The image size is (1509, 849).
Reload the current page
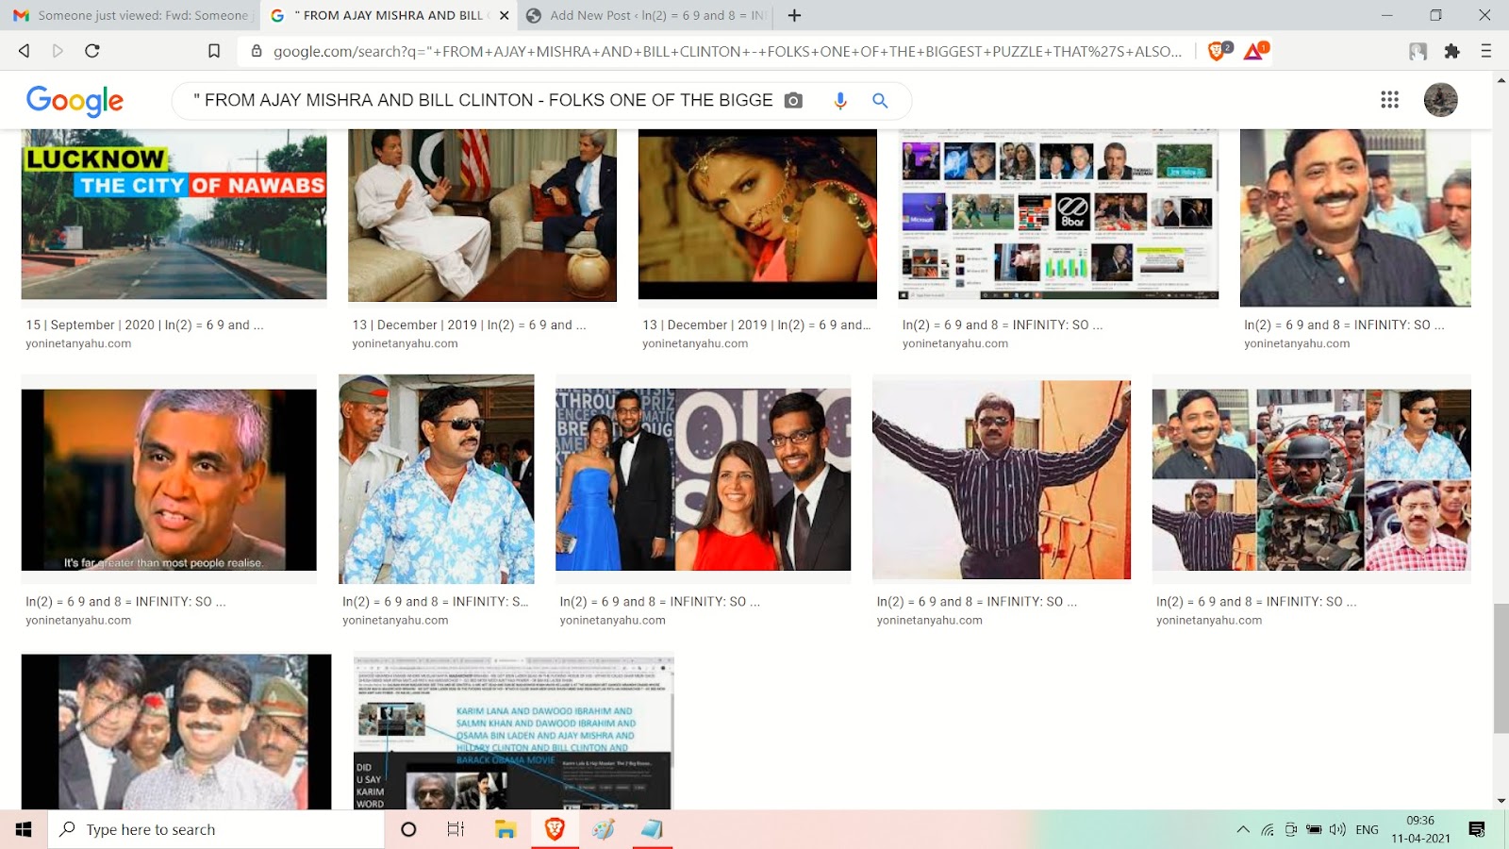tap(92, 51)
